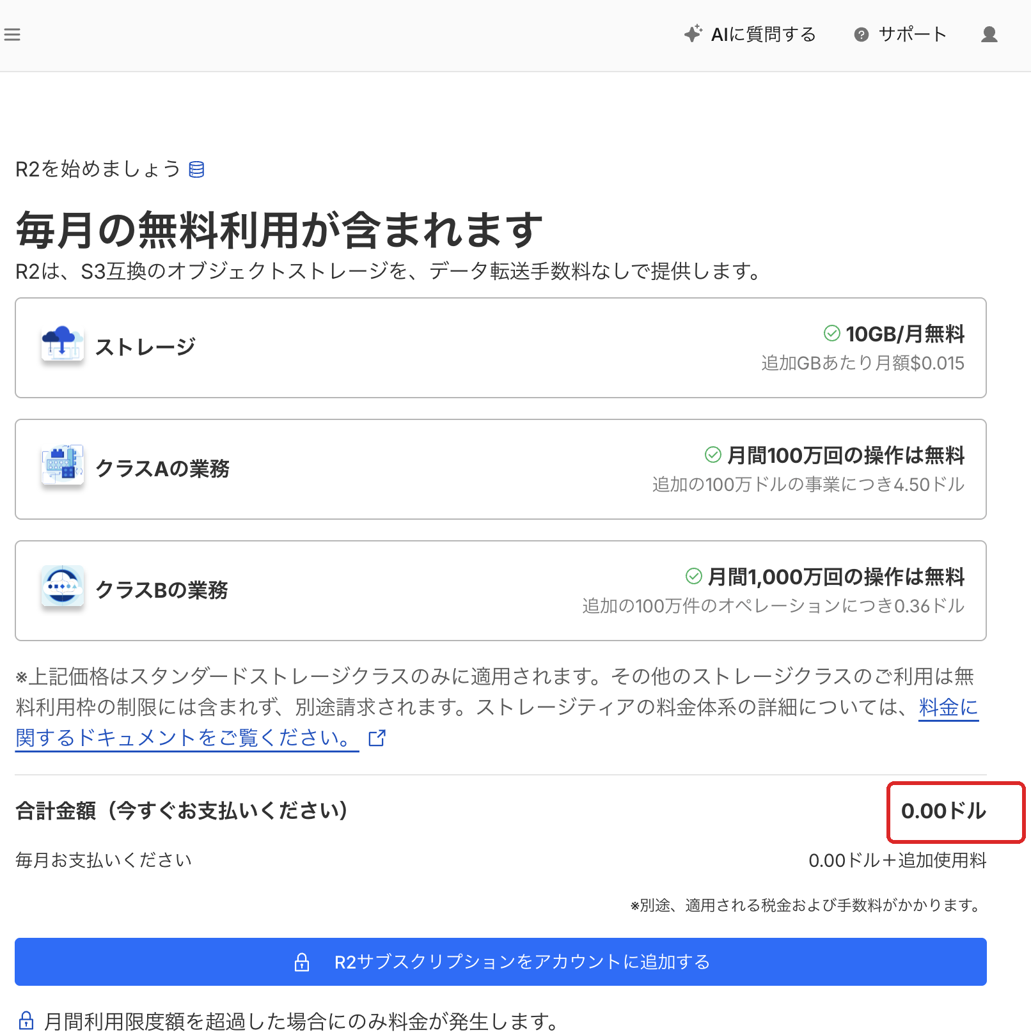This screenshot has height=1035, width=1031.
Task: Click green check next to 10GB/月無料
Action: (x=832, y=333)
